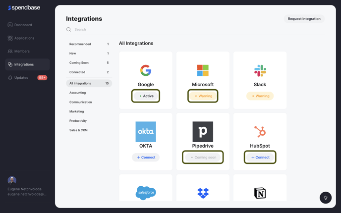Screen dimensions: 341x213
Task: Click the Google logo
Action: (x=146, y=70)
